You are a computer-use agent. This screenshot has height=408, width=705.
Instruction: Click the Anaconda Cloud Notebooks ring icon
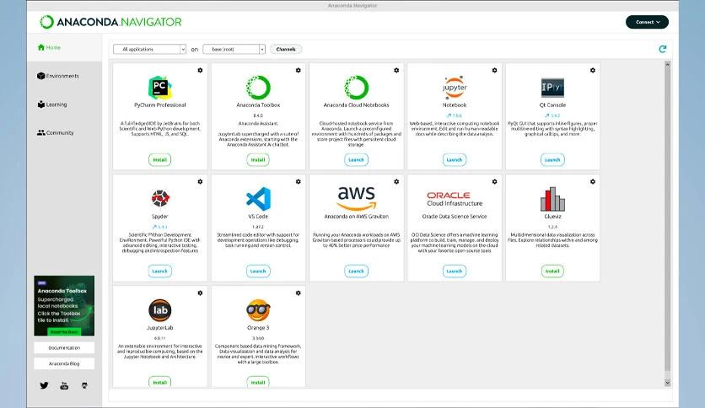[356, 87]
